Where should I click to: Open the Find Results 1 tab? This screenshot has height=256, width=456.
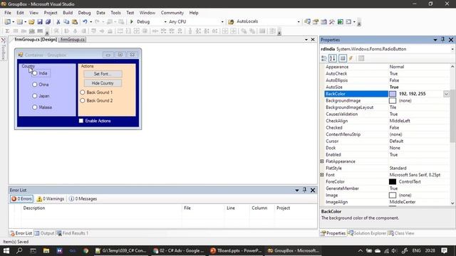point(72,233)
